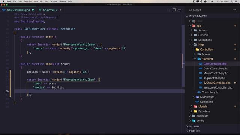Image resolution: width=240 pixels, height=135 pixels.
Task: Expand the Middleware folder
Action: tap(193, 97)
